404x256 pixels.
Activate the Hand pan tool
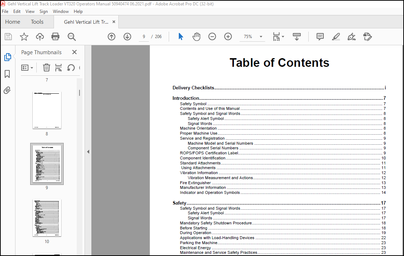click(196, 37)
